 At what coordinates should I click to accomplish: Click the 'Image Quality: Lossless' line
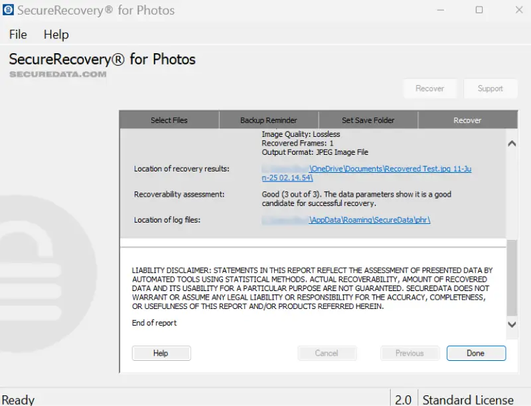[x=301, y=134]
